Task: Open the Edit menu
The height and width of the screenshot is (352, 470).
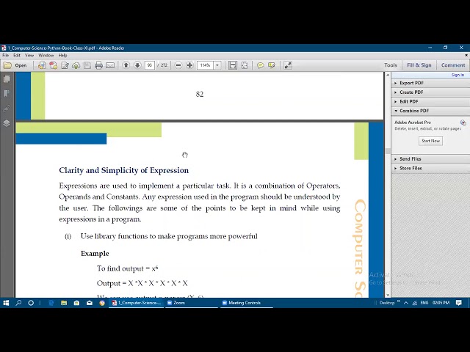Action: point(17,55)
